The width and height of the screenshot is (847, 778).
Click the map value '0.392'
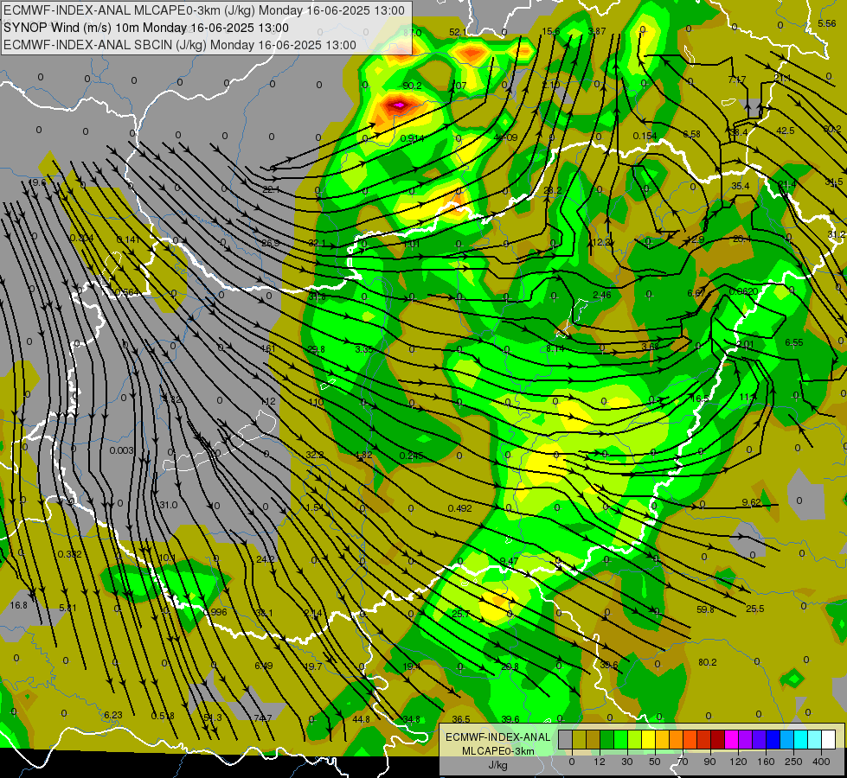pos(70,554)
